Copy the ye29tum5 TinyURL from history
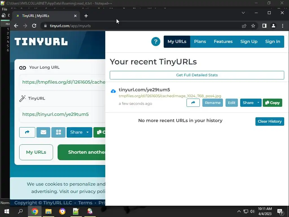This screenshot has width=289, height=217. [x=272, y=103]
